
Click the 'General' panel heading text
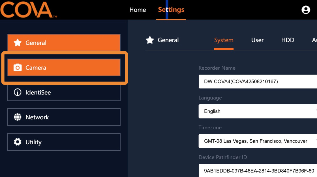(x=168, y=40)
